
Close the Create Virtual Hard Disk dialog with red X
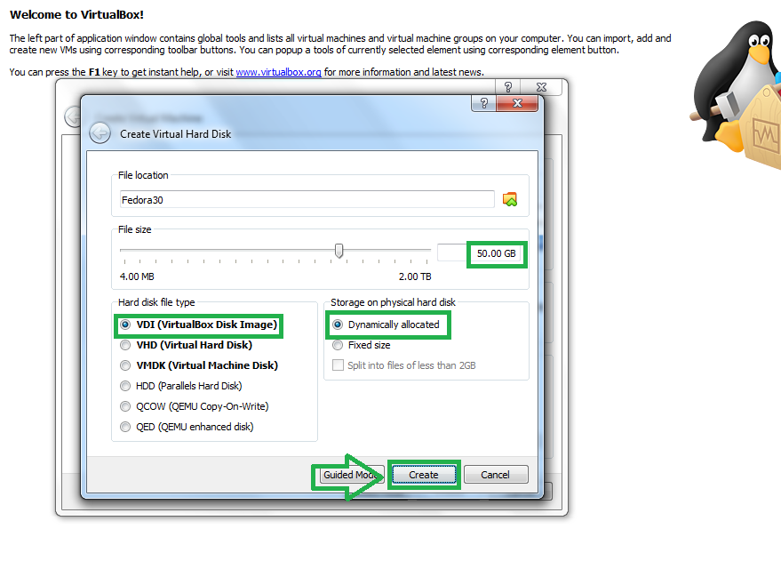[517, 103]
